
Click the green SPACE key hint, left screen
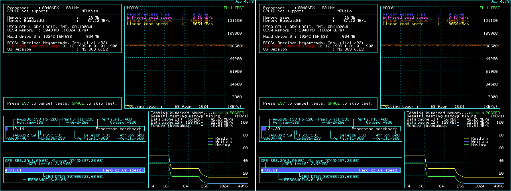coord(78,103)
